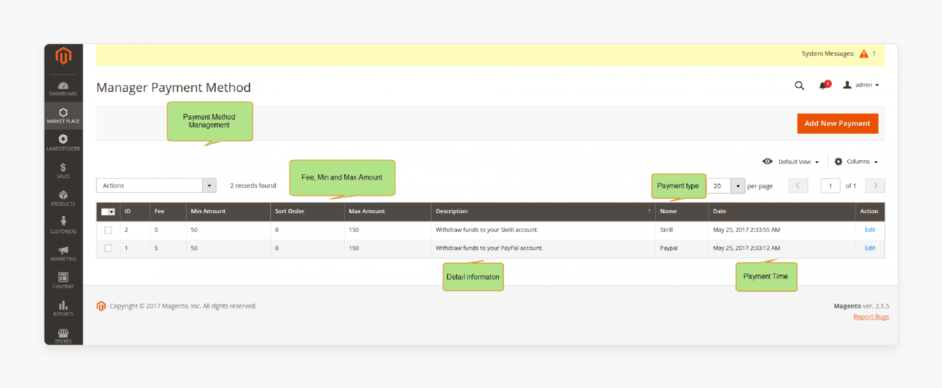Click the current page number field
Image resolution: width=942 pixels, height=388 pixels.
[x=830, y=186]
